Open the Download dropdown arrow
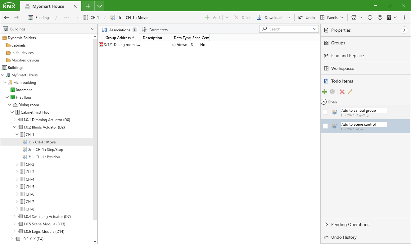Screen dimensions: 411x244 pos(289,18)
